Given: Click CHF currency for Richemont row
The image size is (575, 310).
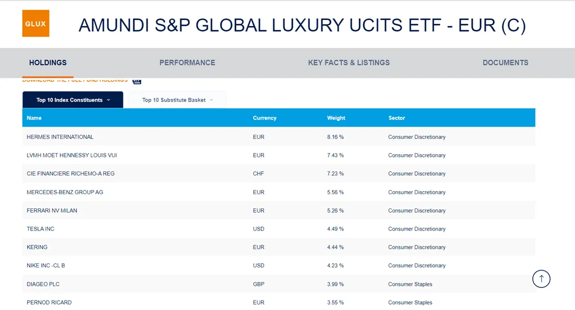Looking at the screenshot, I should (x=258, y=174).
